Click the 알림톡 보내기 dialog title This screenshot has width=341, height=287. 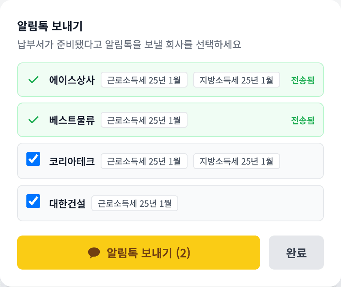click(50, 26)
